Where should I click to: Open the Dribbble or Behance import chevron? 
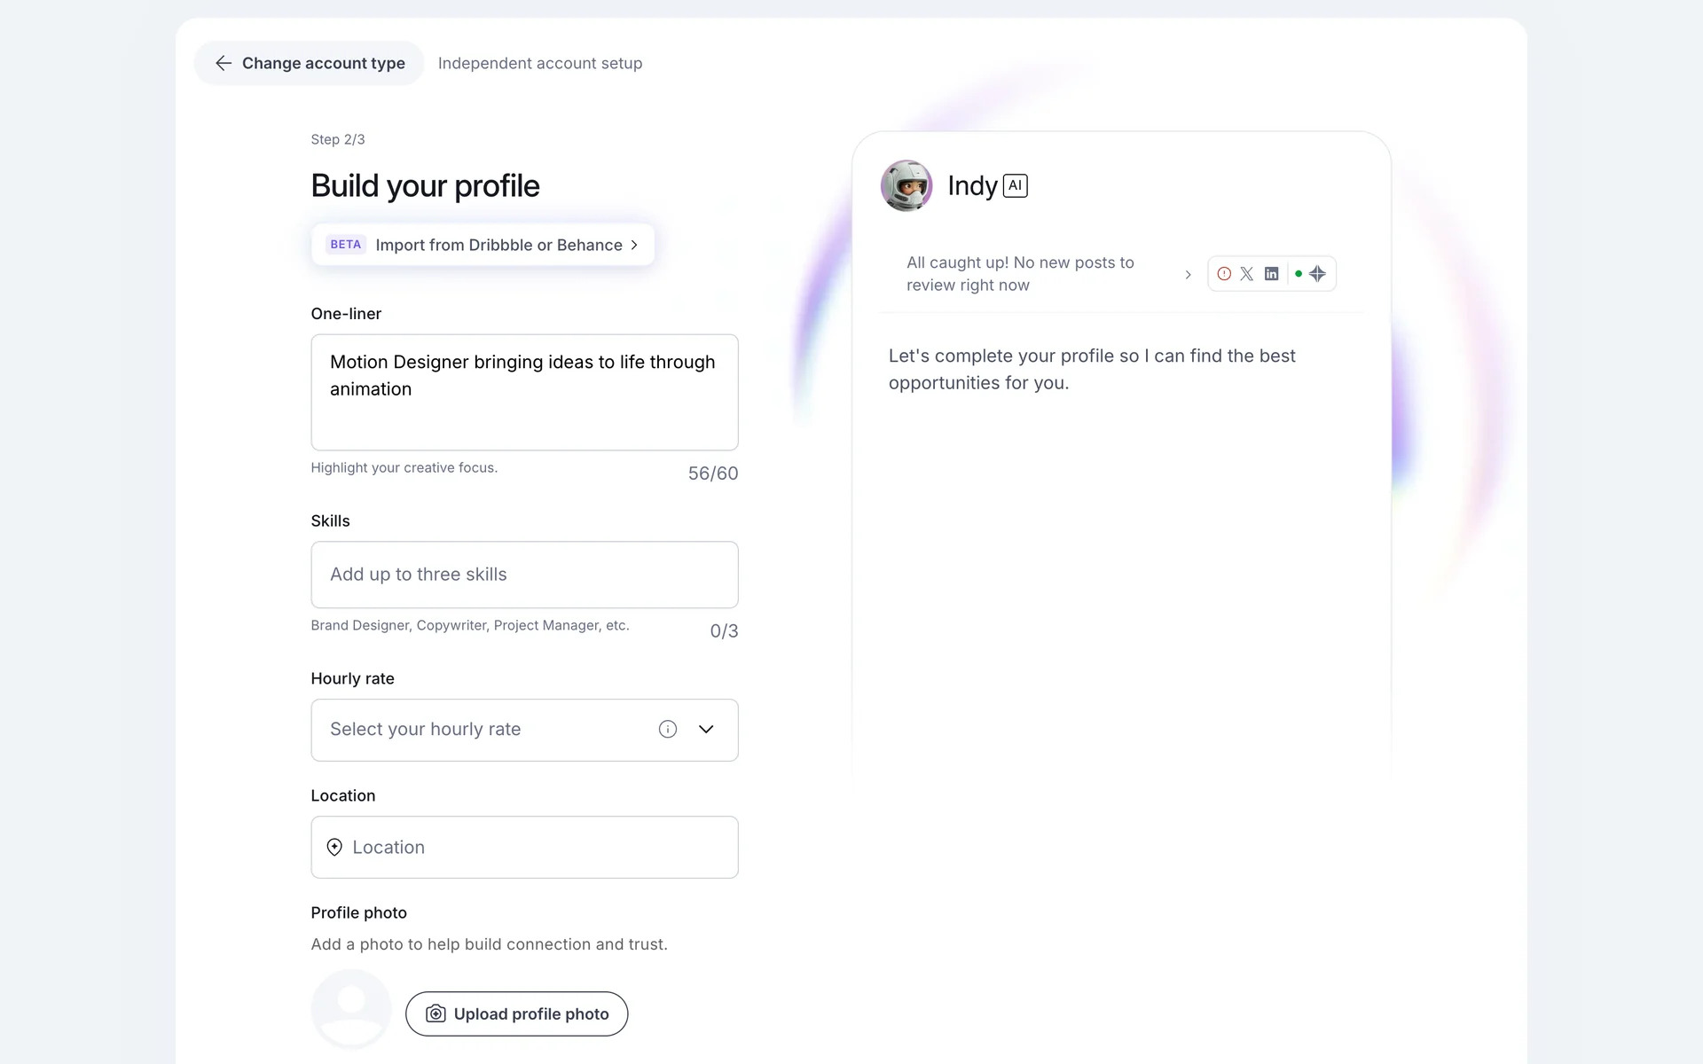(x=634, y=245)
